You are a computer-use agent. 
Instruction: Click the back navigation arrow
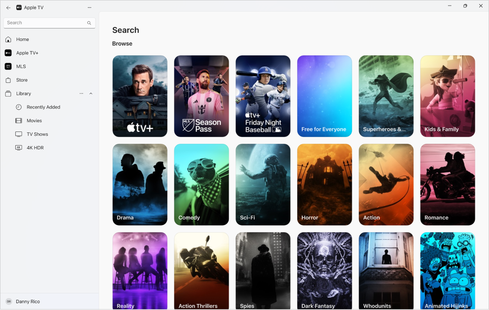click(8, 7)
